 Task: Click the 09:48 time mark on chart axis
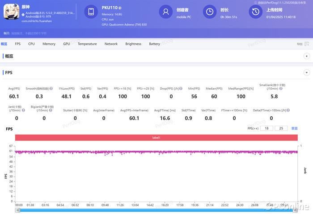click(105, 205)
